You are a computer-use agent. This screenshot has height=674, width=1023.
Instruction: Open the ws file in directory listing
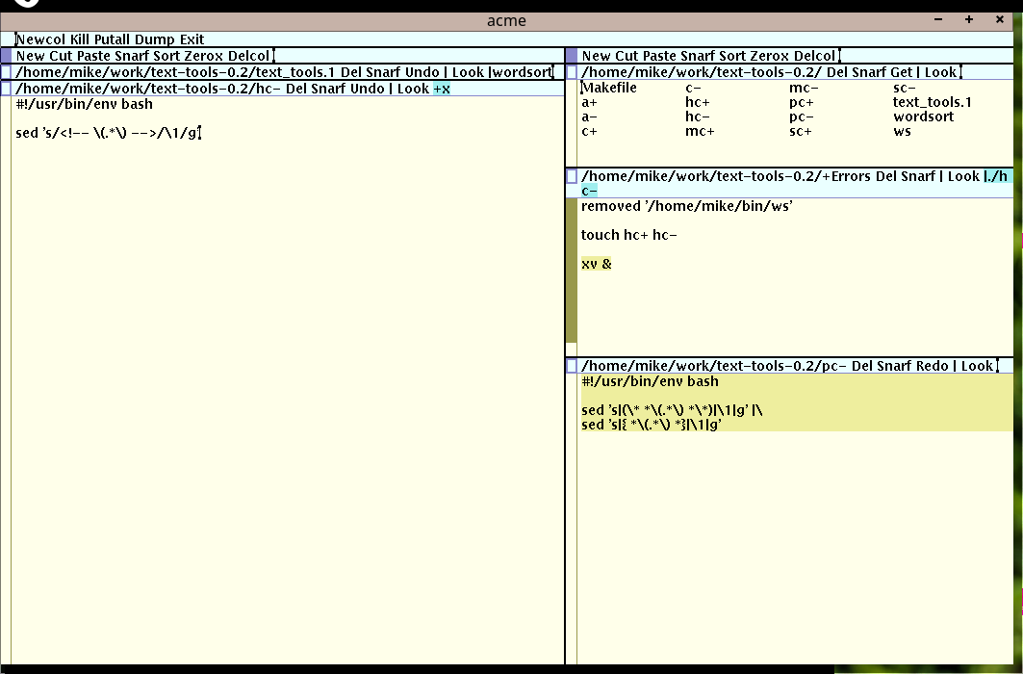point(903,131)
